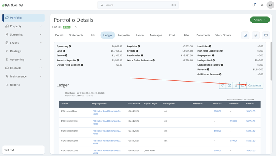Switch to the Messages tab
The height and width of the screenshot is (156, 276).
click(x=156, y=35)
